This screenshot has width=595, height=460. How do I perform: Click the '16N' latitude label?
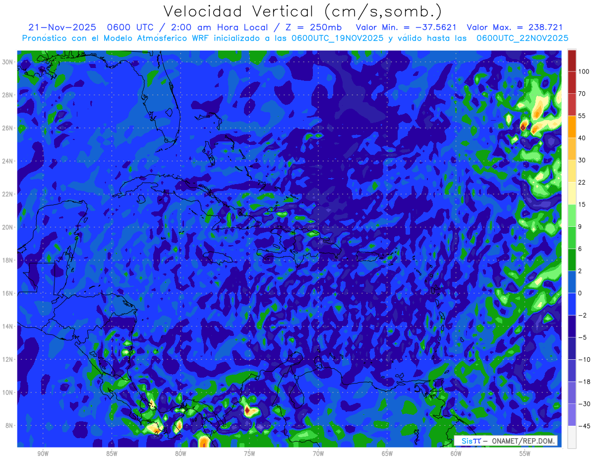(7, 293)
